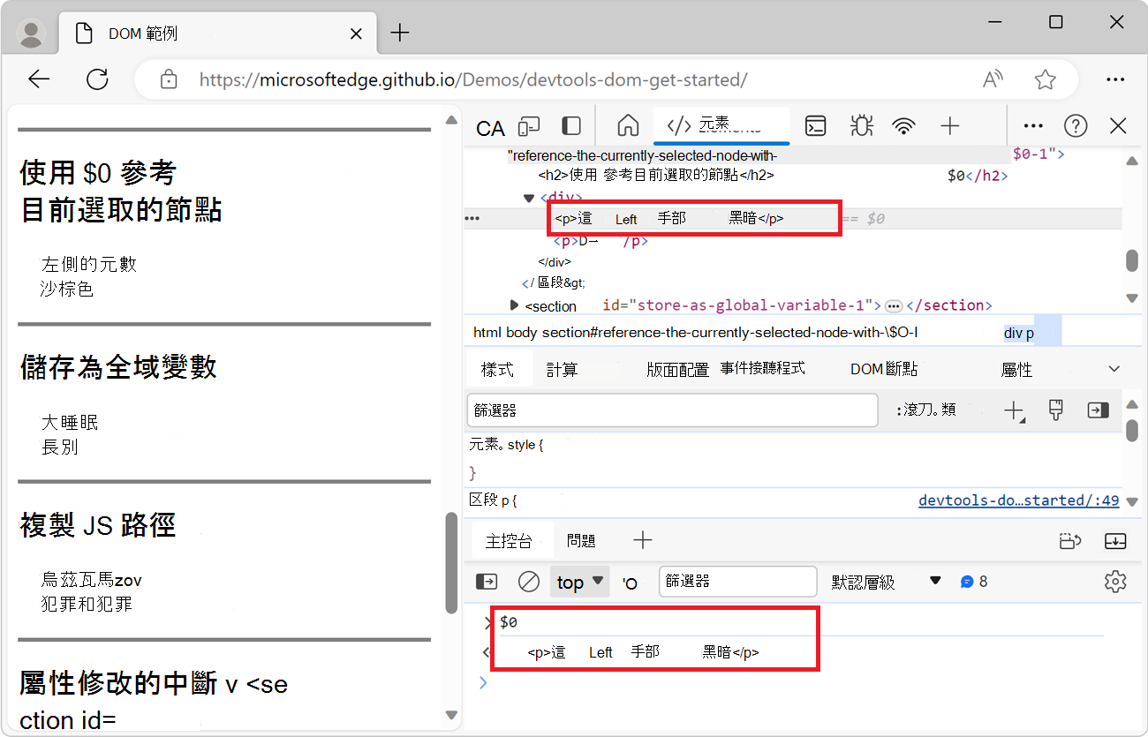This screenshot has width=1148, height=737.
Task: Select the closing div tag line
Action: (555, 262)
